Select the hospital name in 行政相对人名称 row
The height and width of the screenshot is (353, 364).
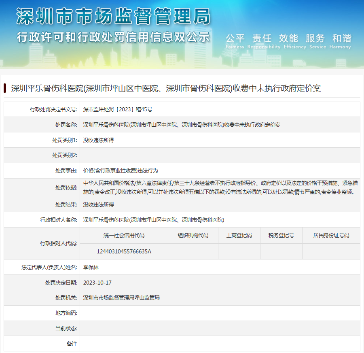(154, 220)
